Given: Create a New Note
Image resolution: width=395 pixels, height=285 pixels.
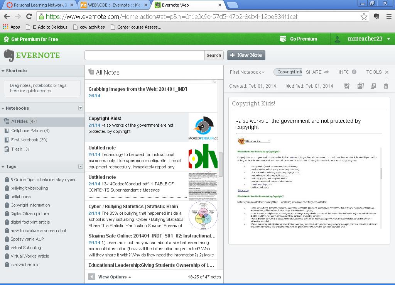Looking at the screenshot, I should coord(246,55).
